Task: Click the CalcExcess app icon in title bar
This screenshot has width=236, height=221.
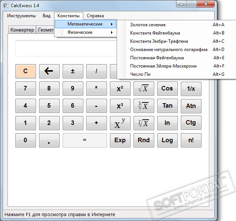Action: click(x=6, y=6)
